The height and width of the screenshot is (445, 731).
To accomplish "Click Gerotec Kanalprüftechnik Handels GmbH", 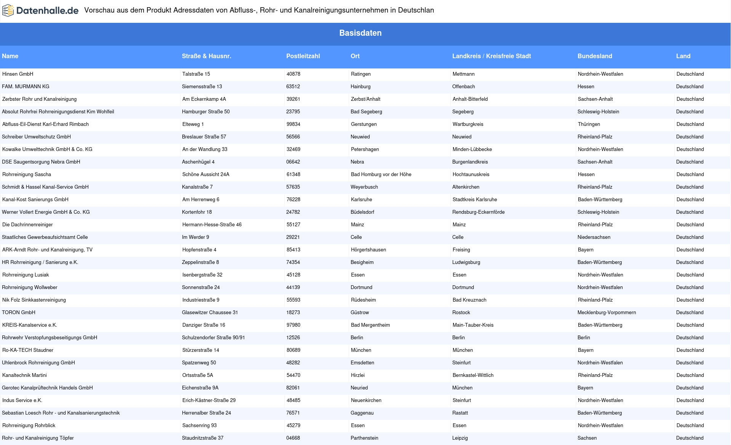I will tap(47, 388).
